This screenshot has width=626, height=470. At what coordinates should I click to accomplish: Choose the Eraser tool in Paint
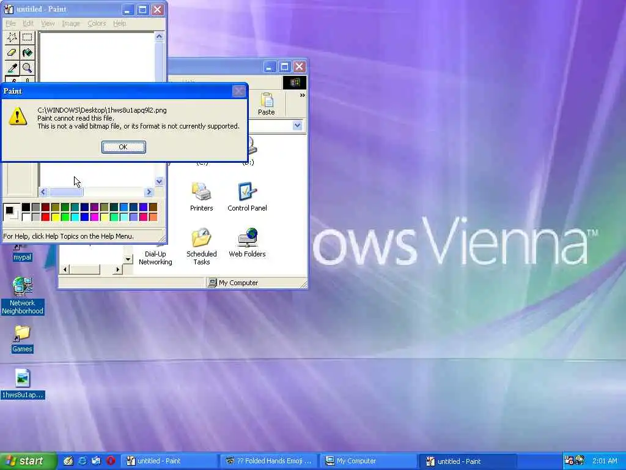coord(12,53)
